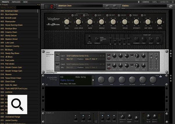175x124 pixels.
Task: Toggle the BASS switch on the amp
Action: [x=96, y=15]
